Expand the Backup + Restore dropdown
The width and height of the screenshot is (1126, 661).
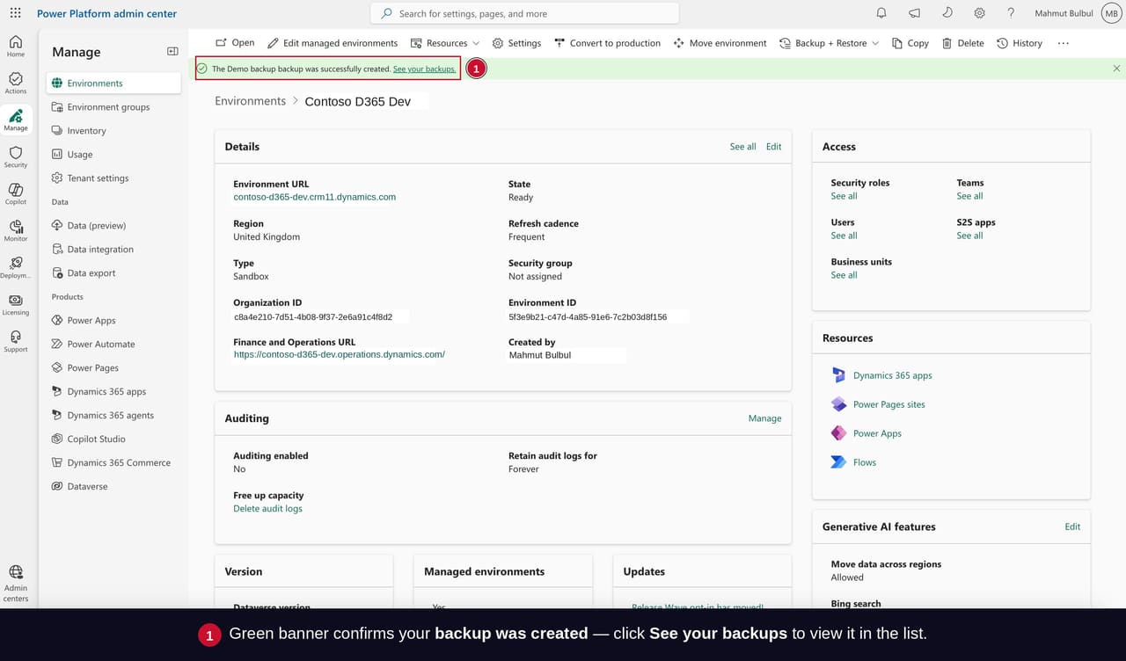click(829, 43)
